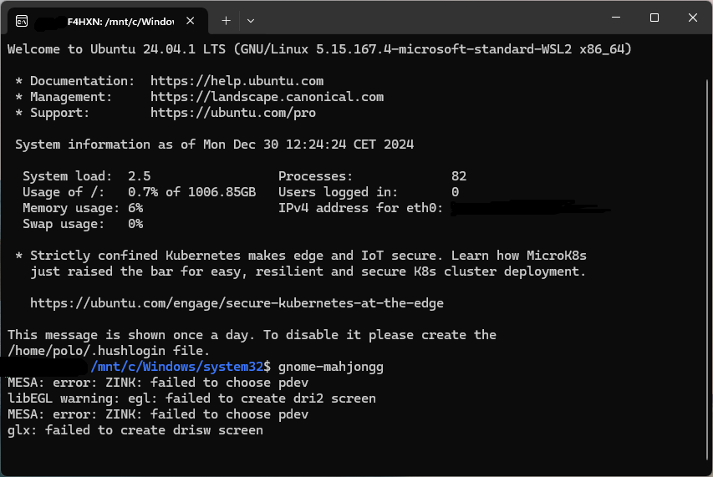Click the redacted IPv4 address for eth0
Screen dimensions: 713x477
530,208
